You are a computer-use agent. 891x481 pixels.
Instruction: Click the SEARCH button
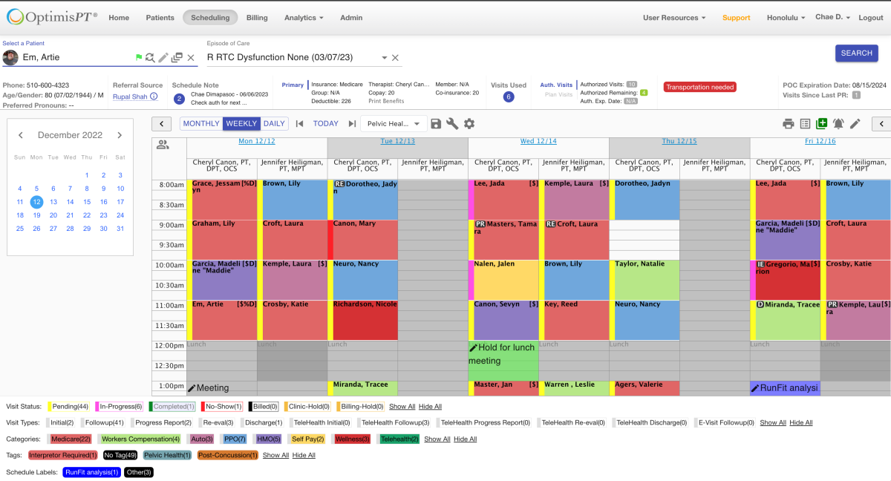tap(856, 53)
